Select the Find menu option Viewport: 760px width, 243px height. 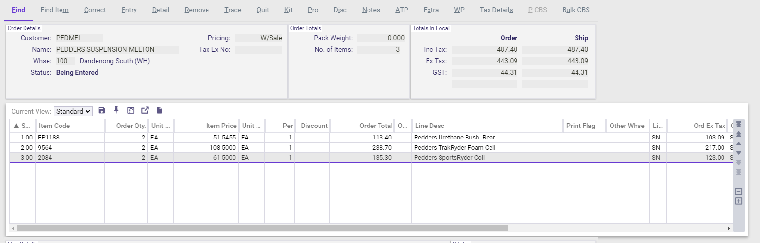click(18, 10)
